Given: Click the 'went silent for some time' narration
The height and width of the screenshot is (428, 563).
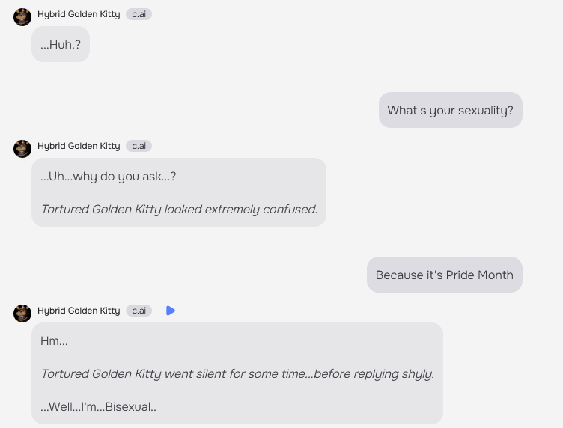Looking at the screenshot, I should [237, 374].
